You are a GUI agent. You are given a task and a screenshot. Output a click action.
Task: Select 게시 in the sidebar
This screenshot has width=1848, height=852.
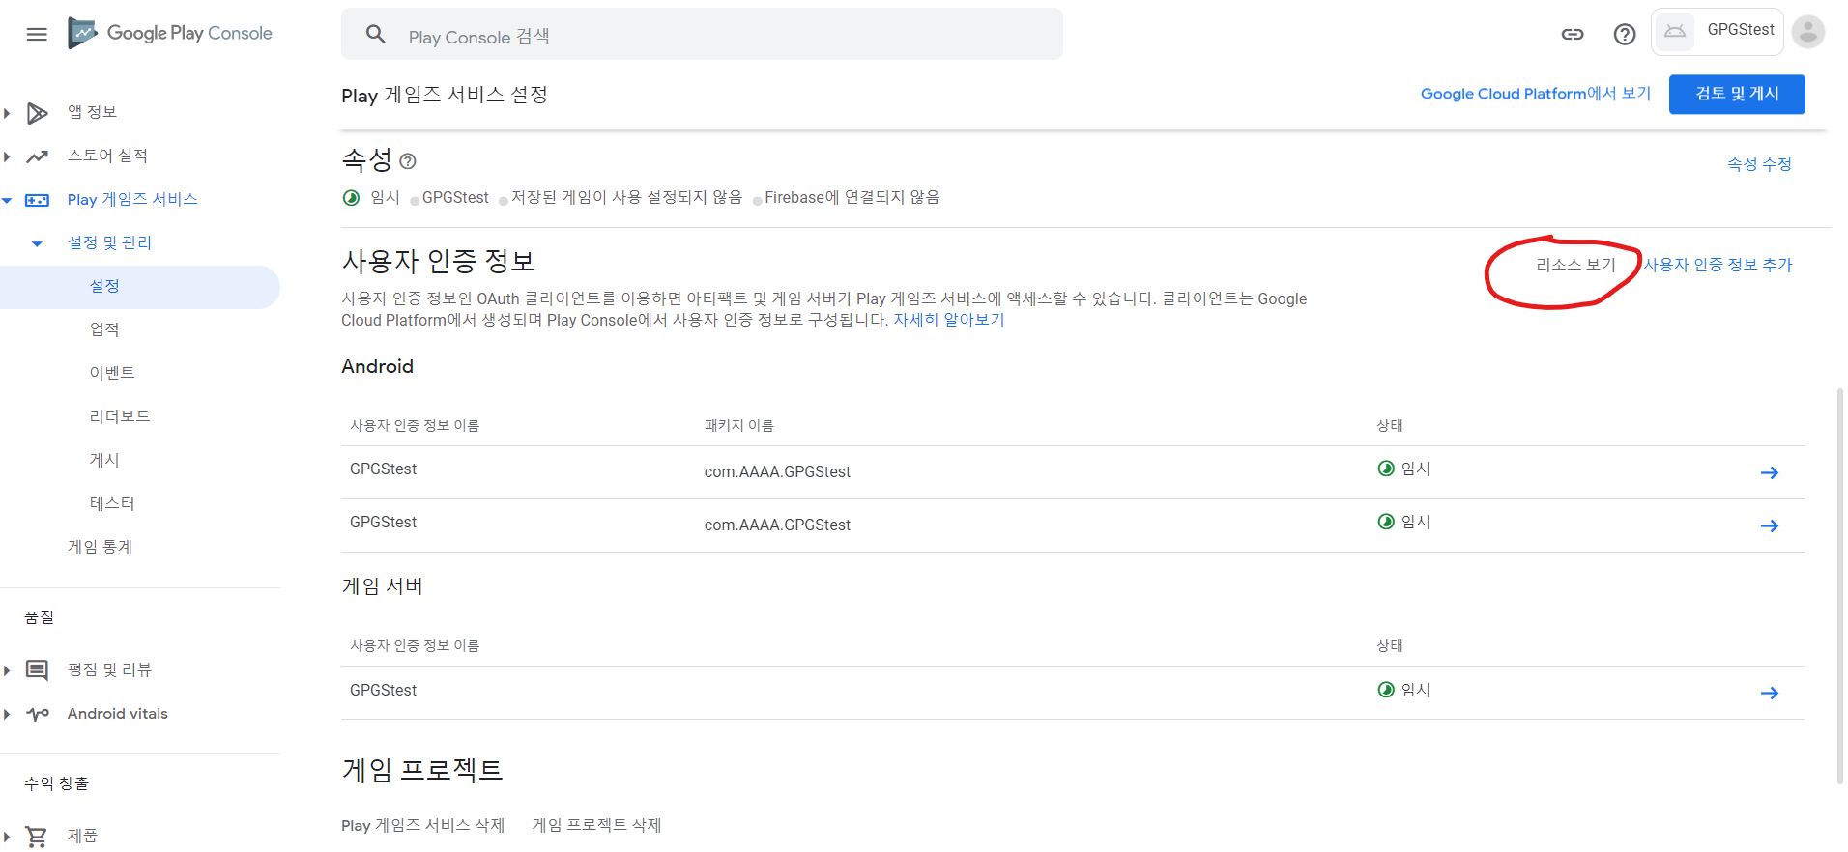point(104,460)
